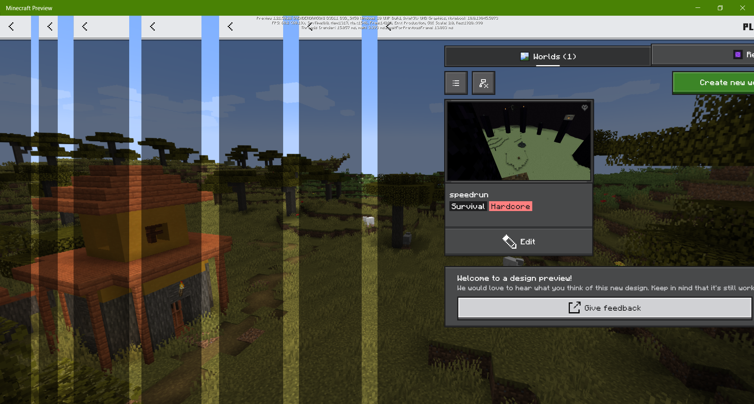Open the speedrun world thumbnail
This screenshot has width=754, height=404.
519,141
